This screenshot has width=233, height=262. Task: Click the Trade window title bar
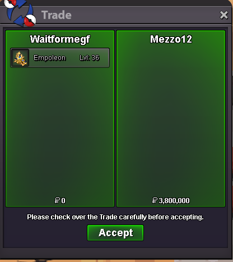[116, 15]
